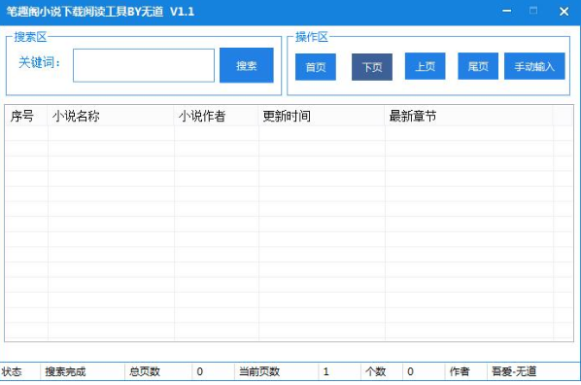
Task: Click the 当前页数 label in status bar
Action: tap(259, 371)
